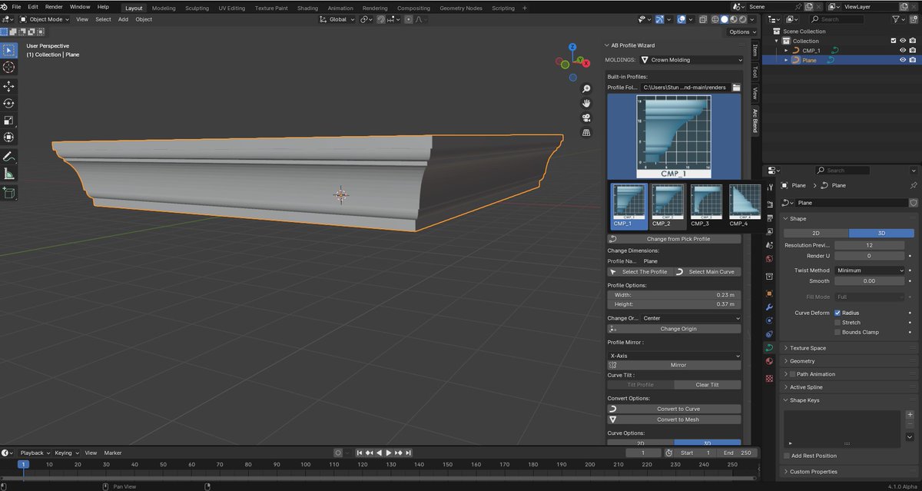Enable Add Rest Position checkbox
The width and height of the screenshot is (922, 491).
787,456
